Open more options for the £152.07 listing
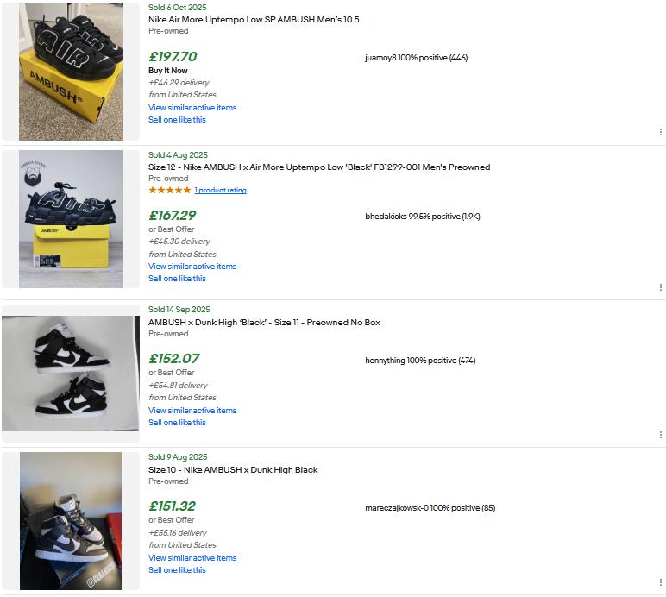The image size is (666, 597). (660, 435)
